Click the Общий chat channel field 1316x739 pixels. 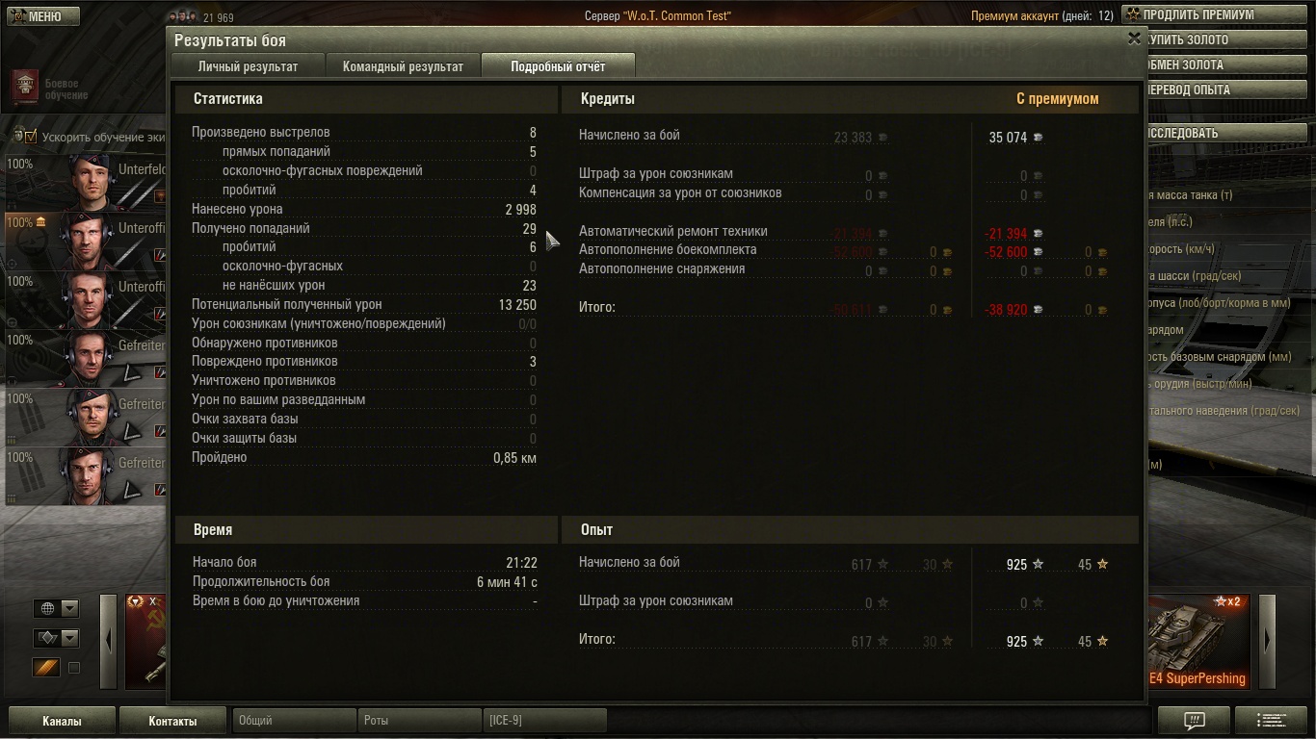[x=294, y=720]
